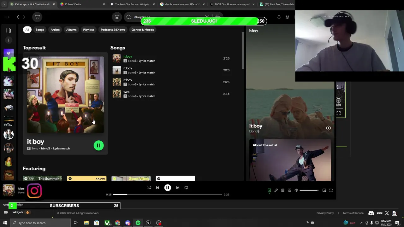Create a new playlist with plus icon
This screenshot has height=227, width=404.
point(9,40)
